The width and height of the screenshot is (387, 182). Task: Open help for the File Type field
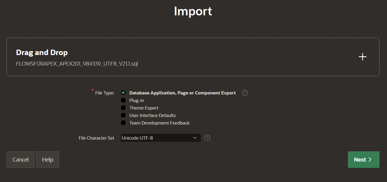[245, 93]
